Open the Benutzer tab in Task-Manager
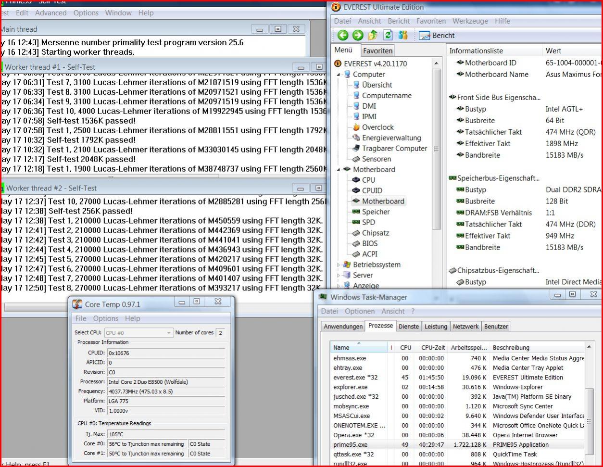The width and height of the screenshot is (603, 467). [x=496, y=327]
